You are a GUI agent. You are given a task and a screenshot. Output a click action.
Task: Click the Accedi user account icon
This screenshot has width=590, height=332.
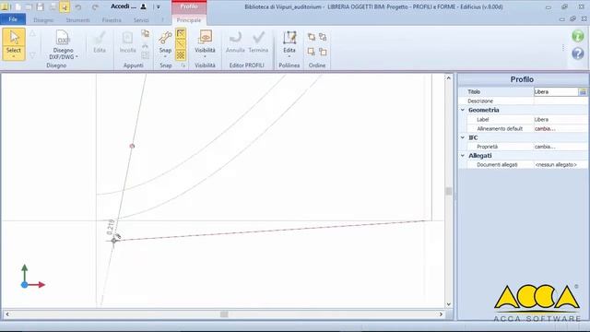144,6
